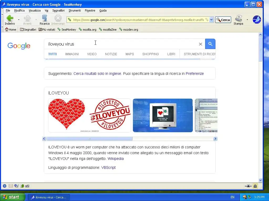
Task: Open the Visualizza menu
Action: click(35, 10)
